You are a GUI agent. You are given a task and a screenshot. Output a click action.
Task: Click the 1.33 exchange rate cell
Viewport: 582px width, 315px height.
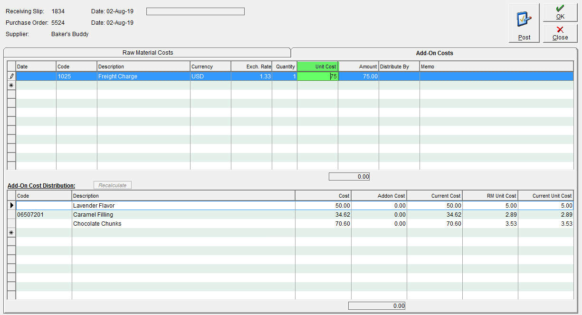click(251, 76)
